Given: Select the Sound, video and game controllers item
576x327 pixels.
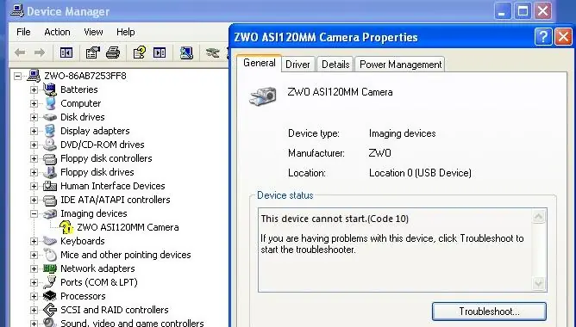Looking at the screenshot, I should tap(132, 323).
